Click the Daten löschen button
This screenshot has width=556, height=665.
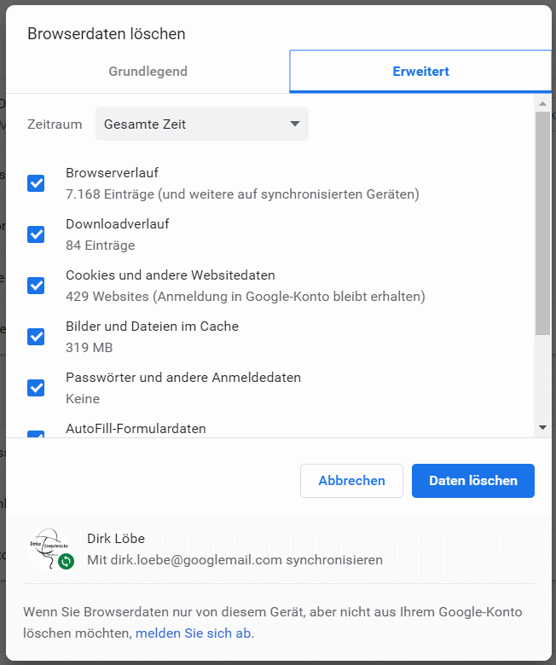click(x=473, y=481)
